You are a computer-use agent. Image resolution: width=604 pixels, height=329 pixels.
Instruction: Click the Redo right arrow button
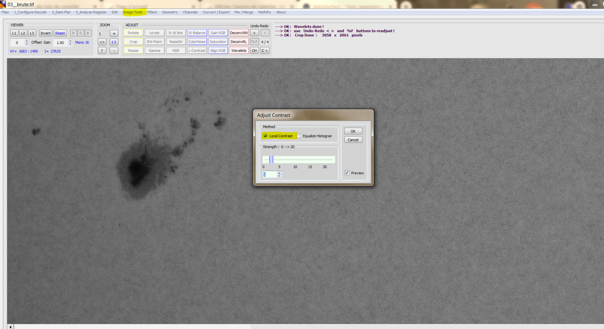(265, 33)
